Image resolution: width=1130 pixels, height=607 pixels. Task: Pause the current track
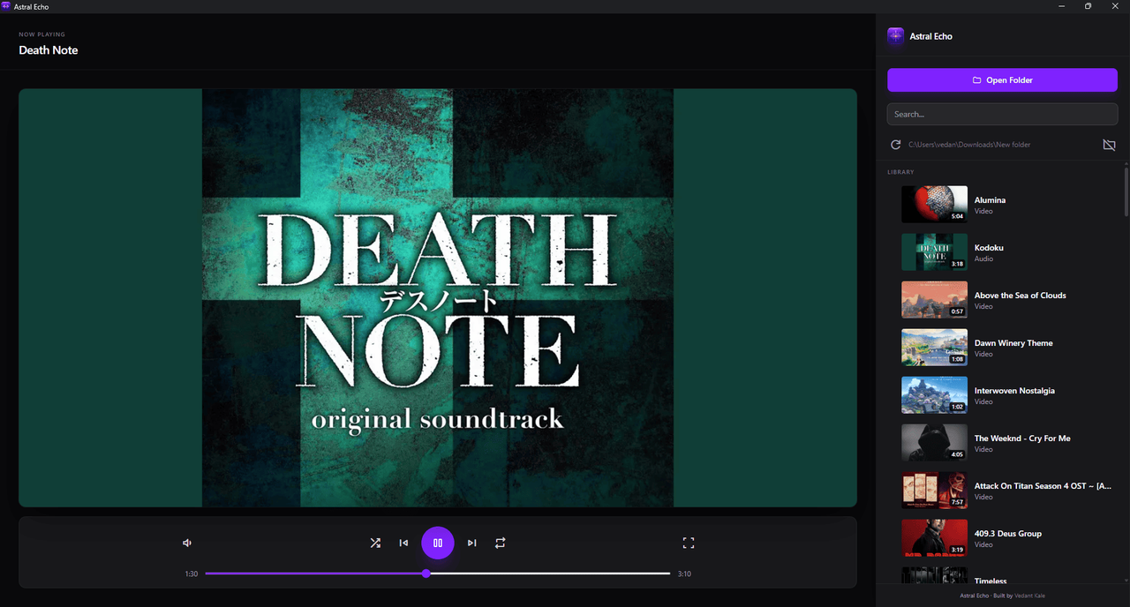(438, 543)
